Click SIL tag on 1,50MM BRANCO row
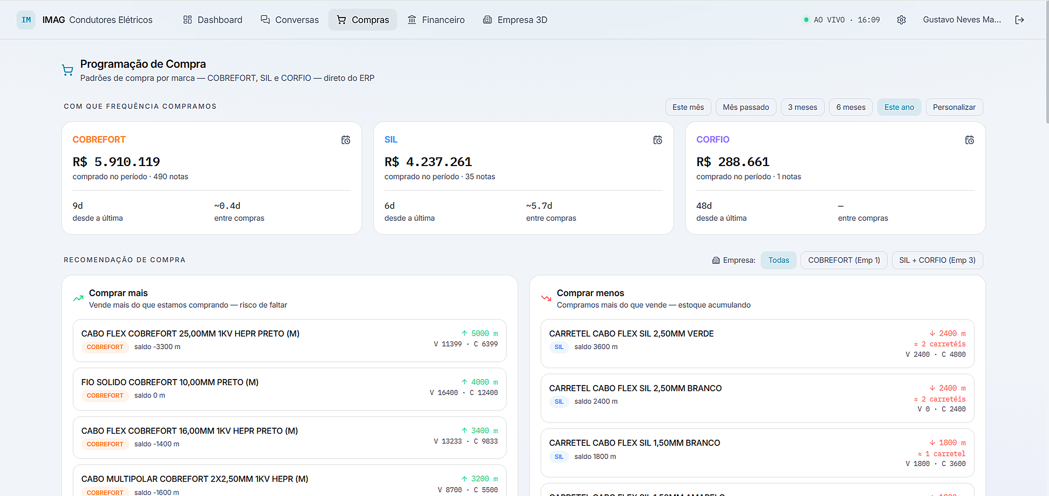1049x496 pixels. (559, 457)
